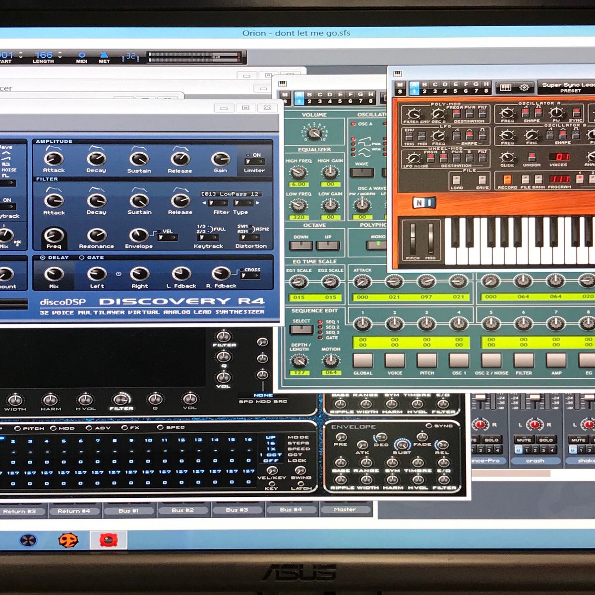Click Pro-53 LFO Freq knob

438,135
